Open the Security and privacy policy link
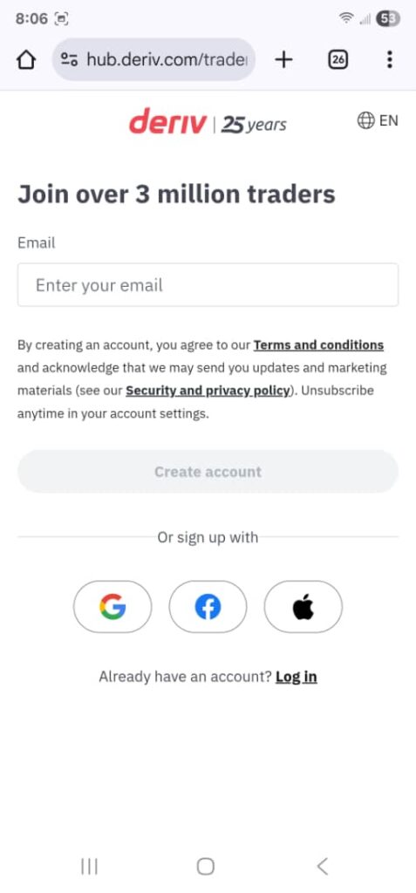 click(208, 392)
